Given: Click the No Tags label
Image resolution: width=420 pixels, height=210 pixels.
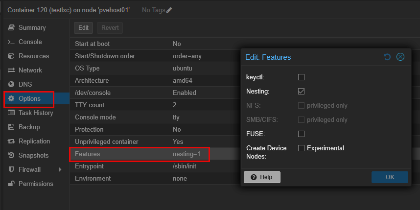Looking at the screenshot, I should click(x=154, y=10).
